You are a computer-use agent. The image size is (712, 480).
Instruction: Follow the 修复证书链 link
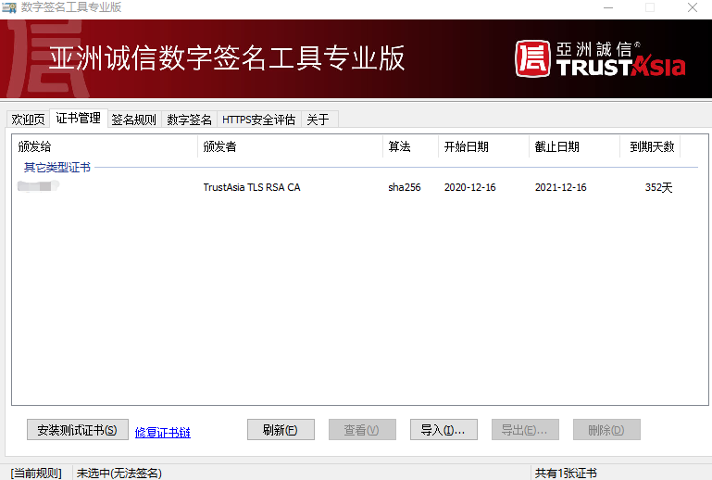pyautogui.click(x=163, y=432)
